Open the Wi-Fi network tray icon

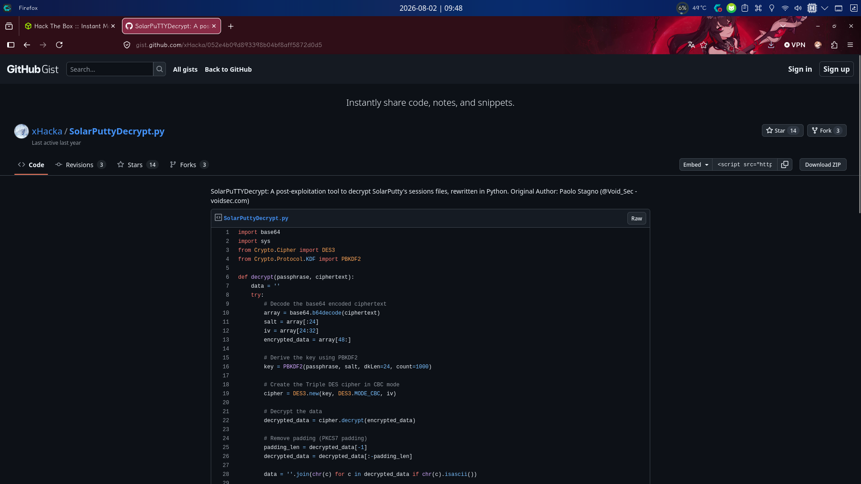click(785, 8)
